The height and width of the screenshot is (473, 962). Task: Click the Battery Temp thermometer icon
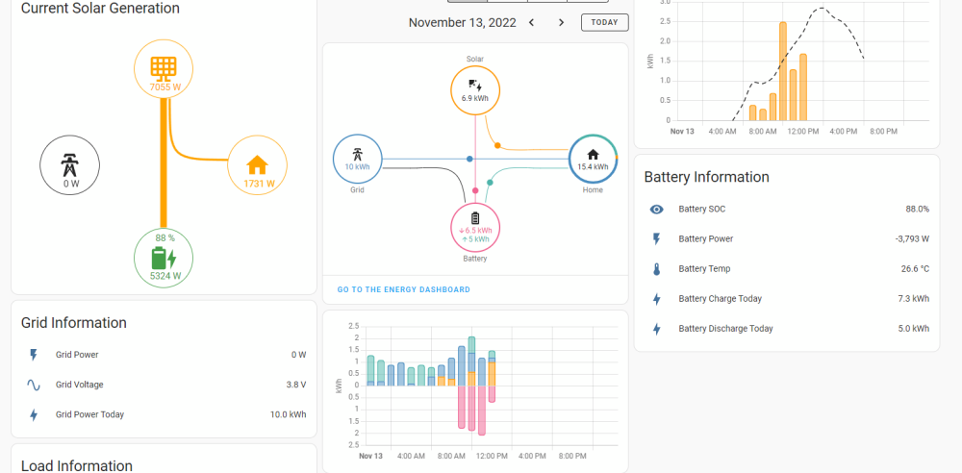coord(656,269)
